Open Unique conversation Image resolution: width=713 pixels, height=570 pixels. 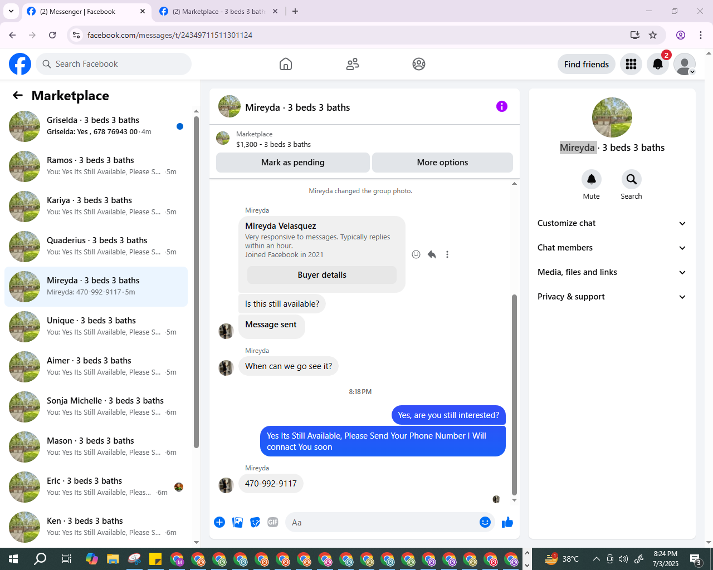tap(96, 327)
